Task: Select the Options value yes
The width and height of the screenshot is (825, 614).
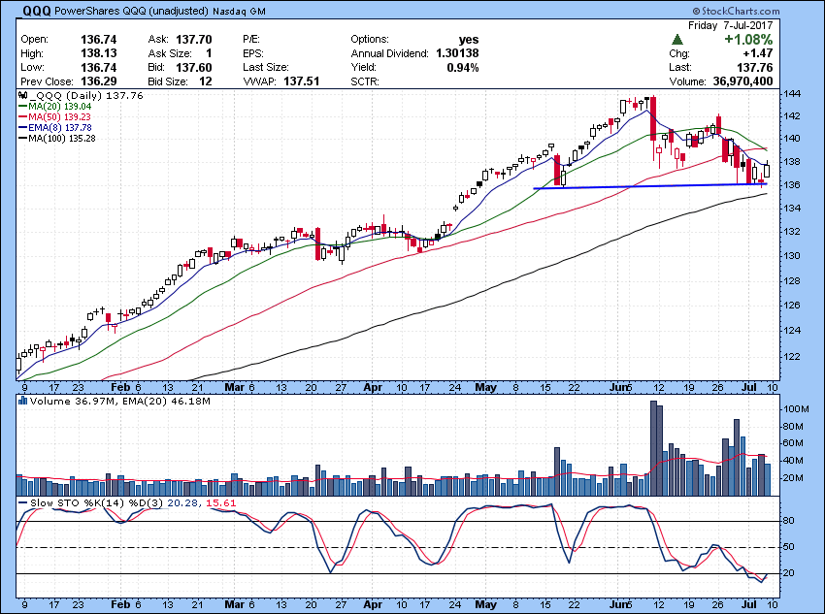Action: pos(468,40)
